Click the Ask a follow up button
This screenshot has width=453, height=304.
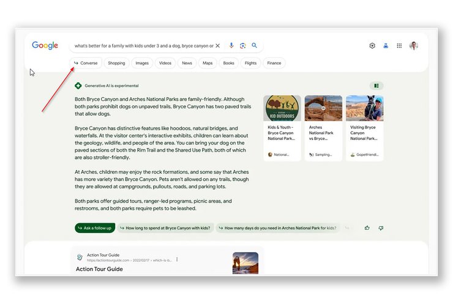(95, 228)
